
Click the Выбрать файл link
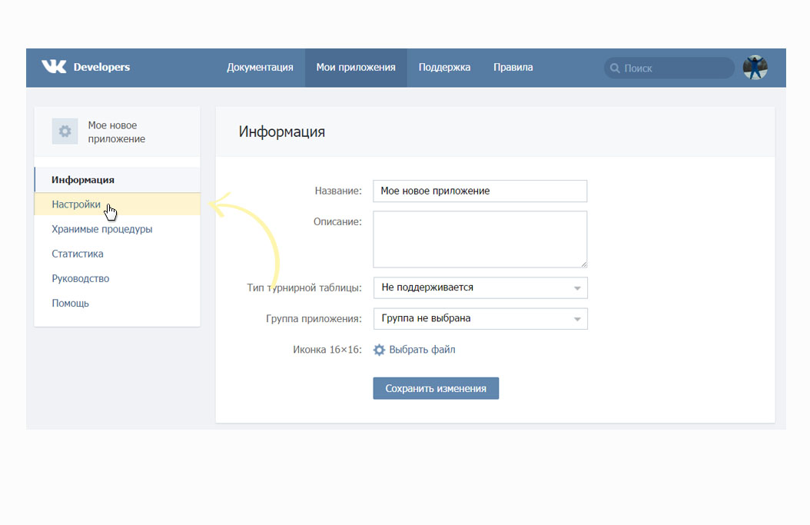coord(422,350)
